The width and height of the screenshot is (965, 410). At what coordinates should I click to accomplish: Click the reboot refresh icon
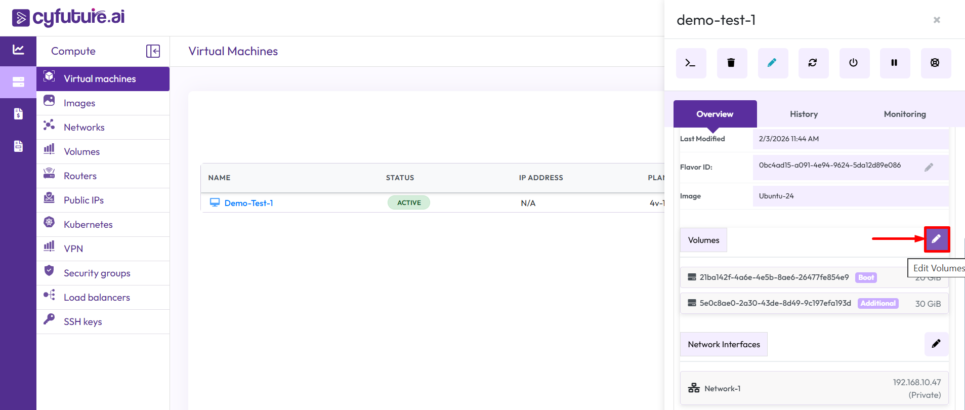[x=813, y=63]
